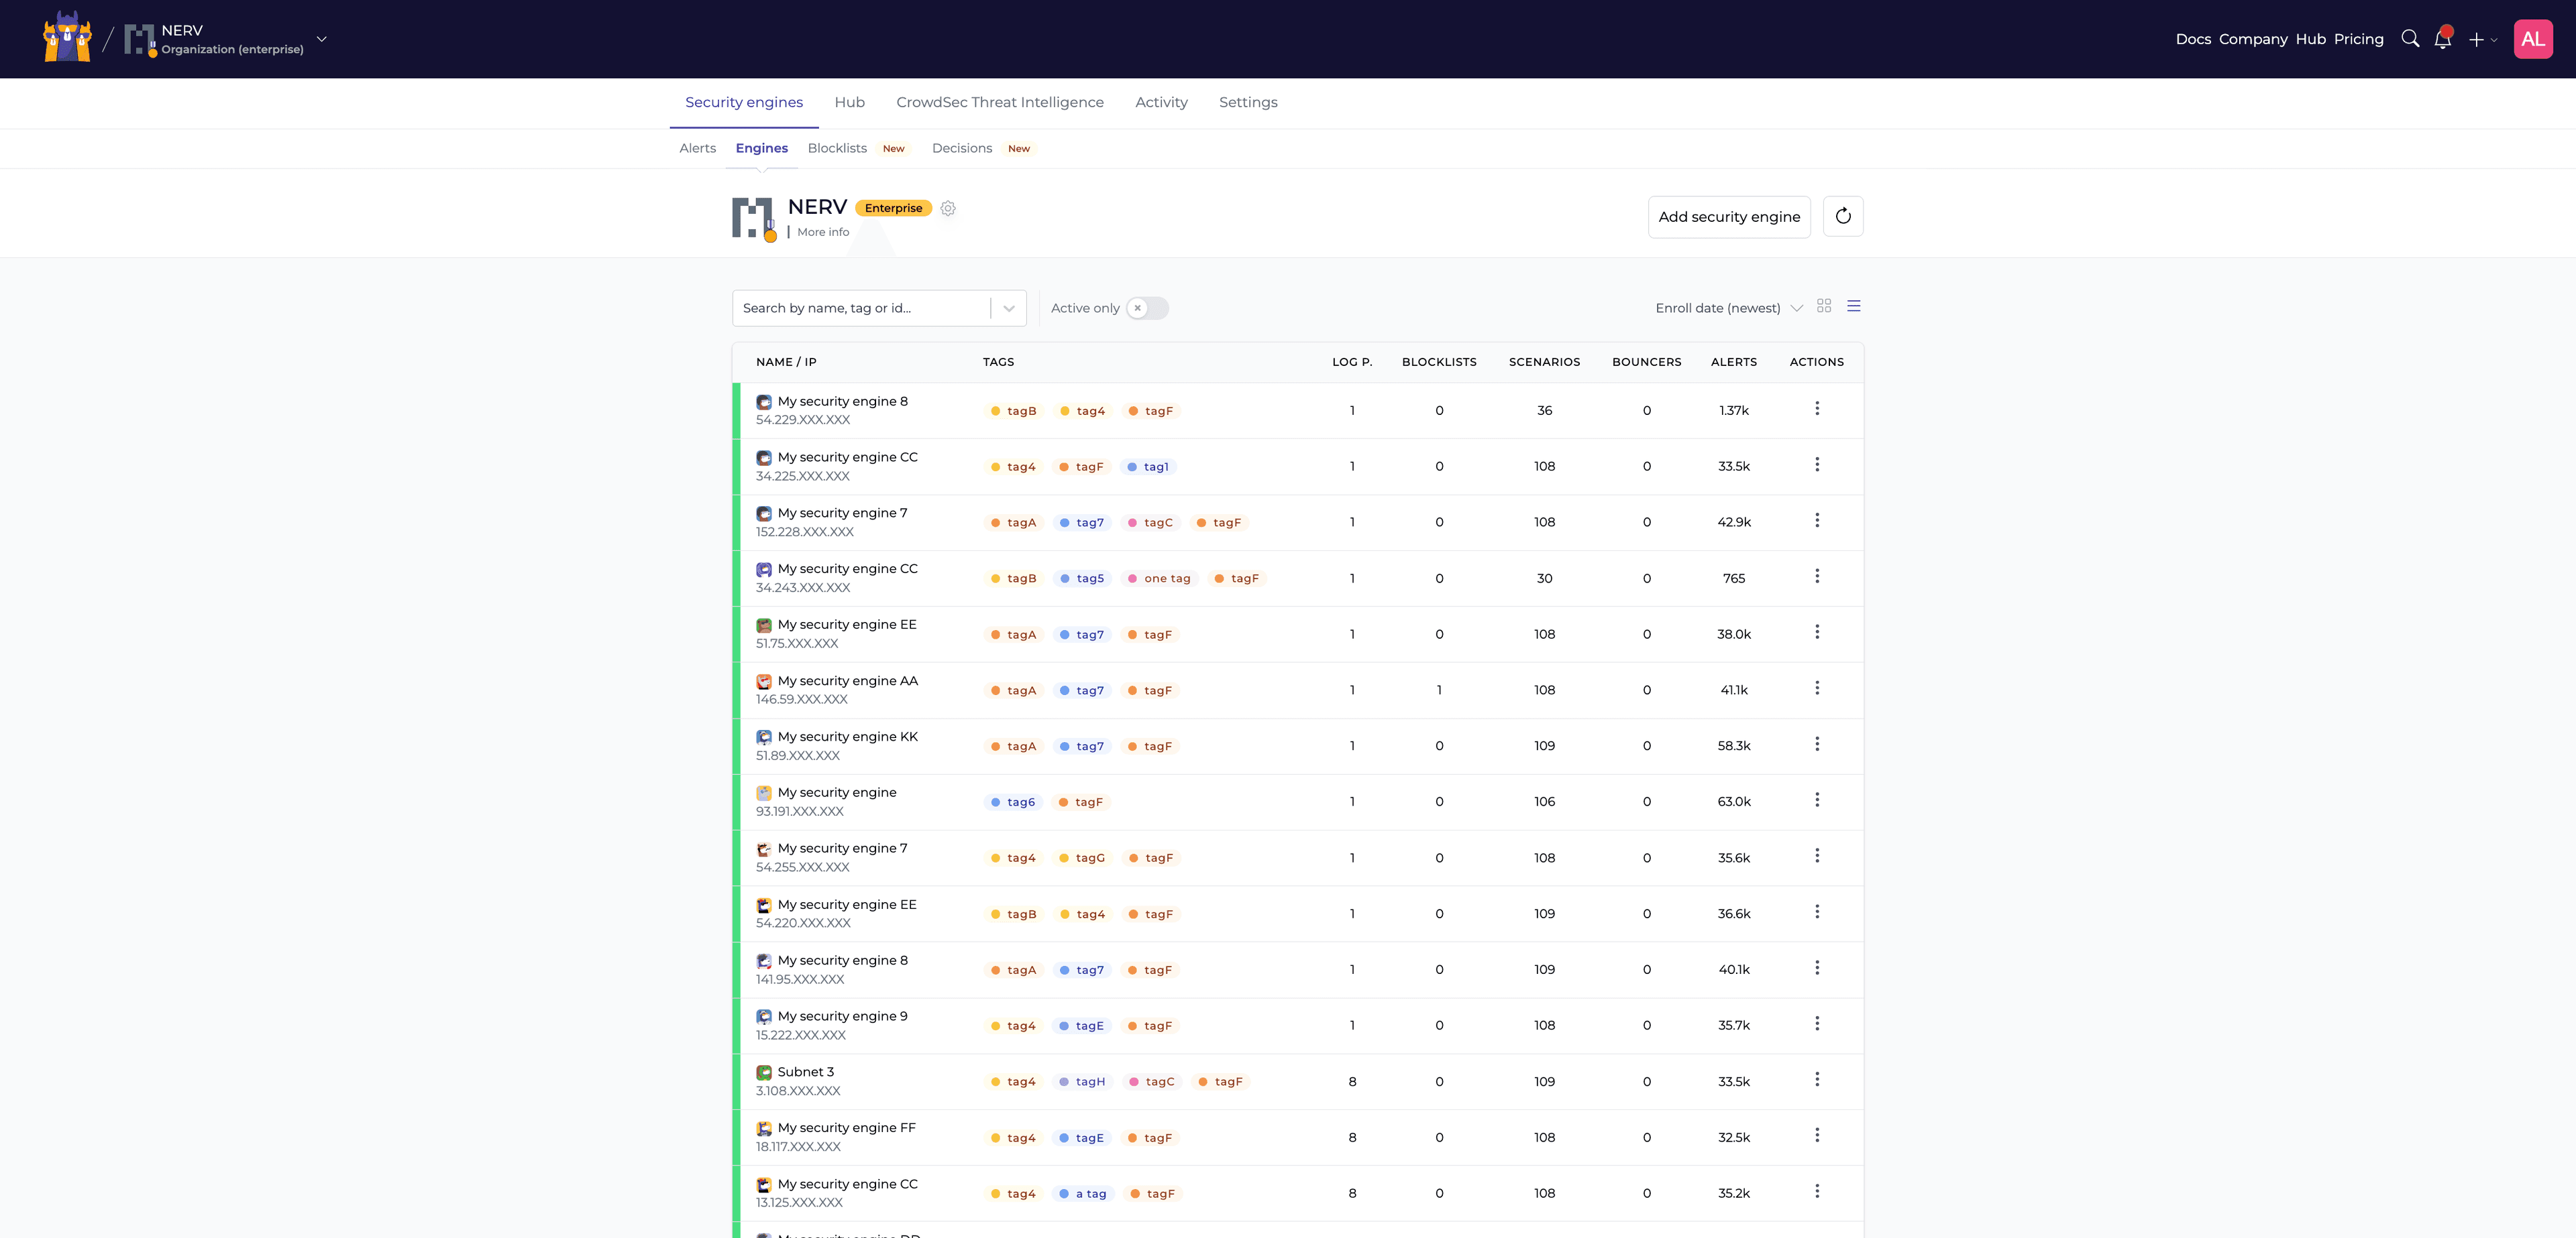Switch to grid view layout
Screen dimensions: 2576x1238
tap(1824, 306)
